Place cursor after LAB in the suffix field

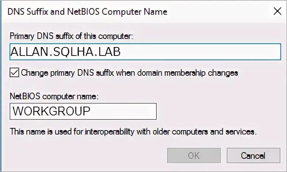coord(121,52)
